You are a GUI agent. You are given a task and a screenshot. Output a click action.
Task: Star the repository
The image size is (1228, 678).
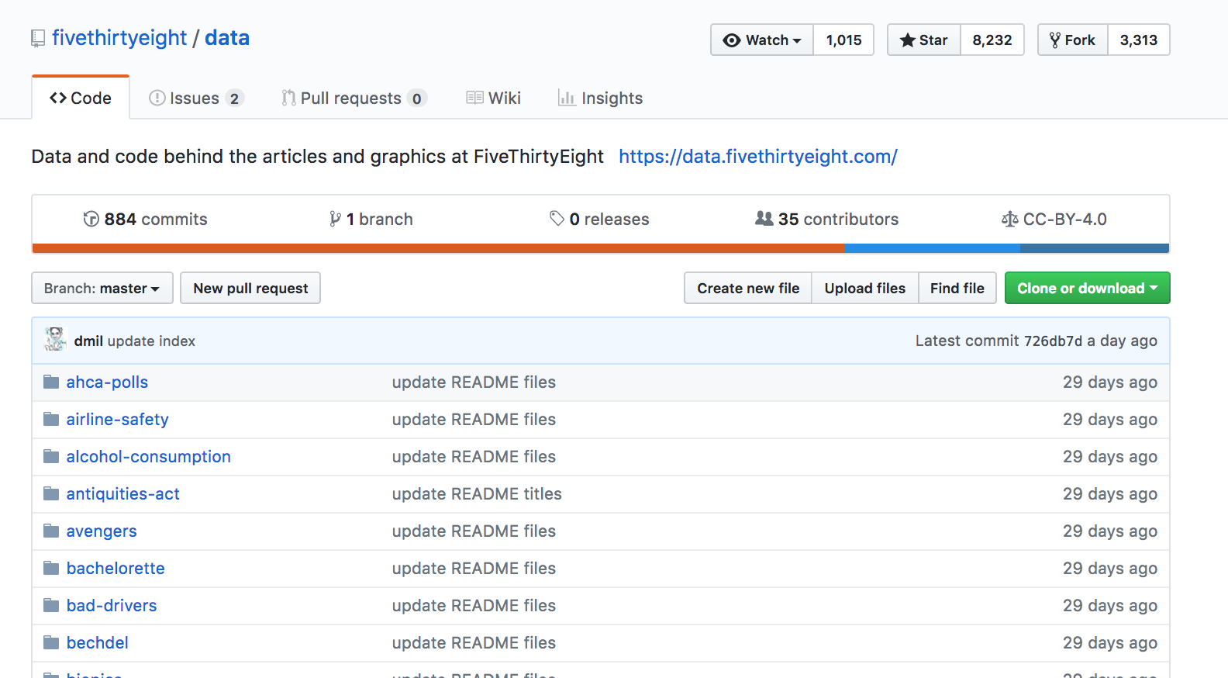coord(924,40)
